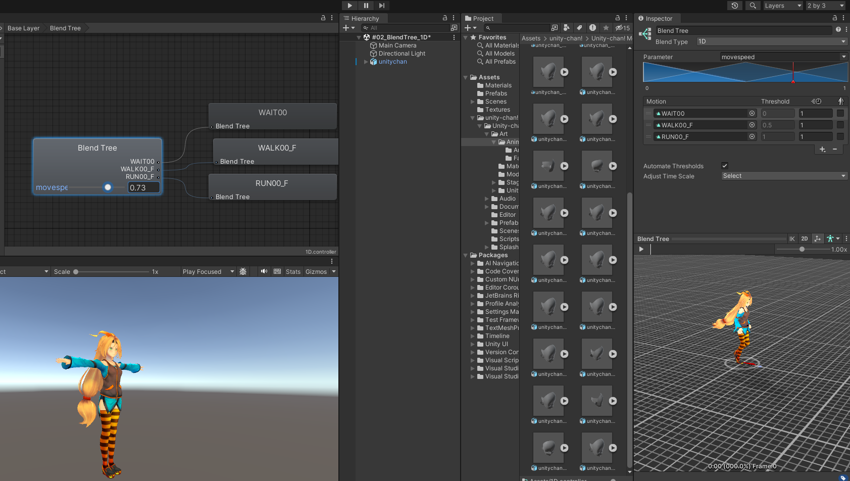This screenshot has height=481, width=850.
Task: Open the Blend Type 1D dropdown
Action: point(772,41)
